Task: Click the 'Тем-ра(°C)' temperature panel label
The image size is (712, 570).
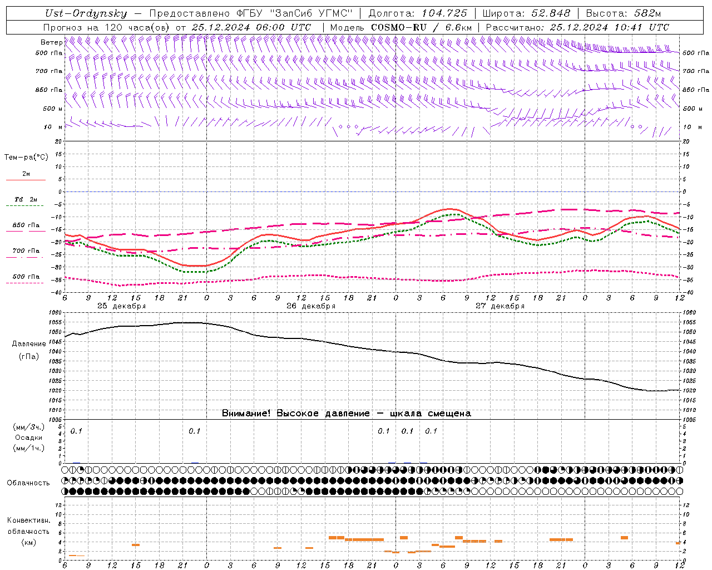Action: 26,158
